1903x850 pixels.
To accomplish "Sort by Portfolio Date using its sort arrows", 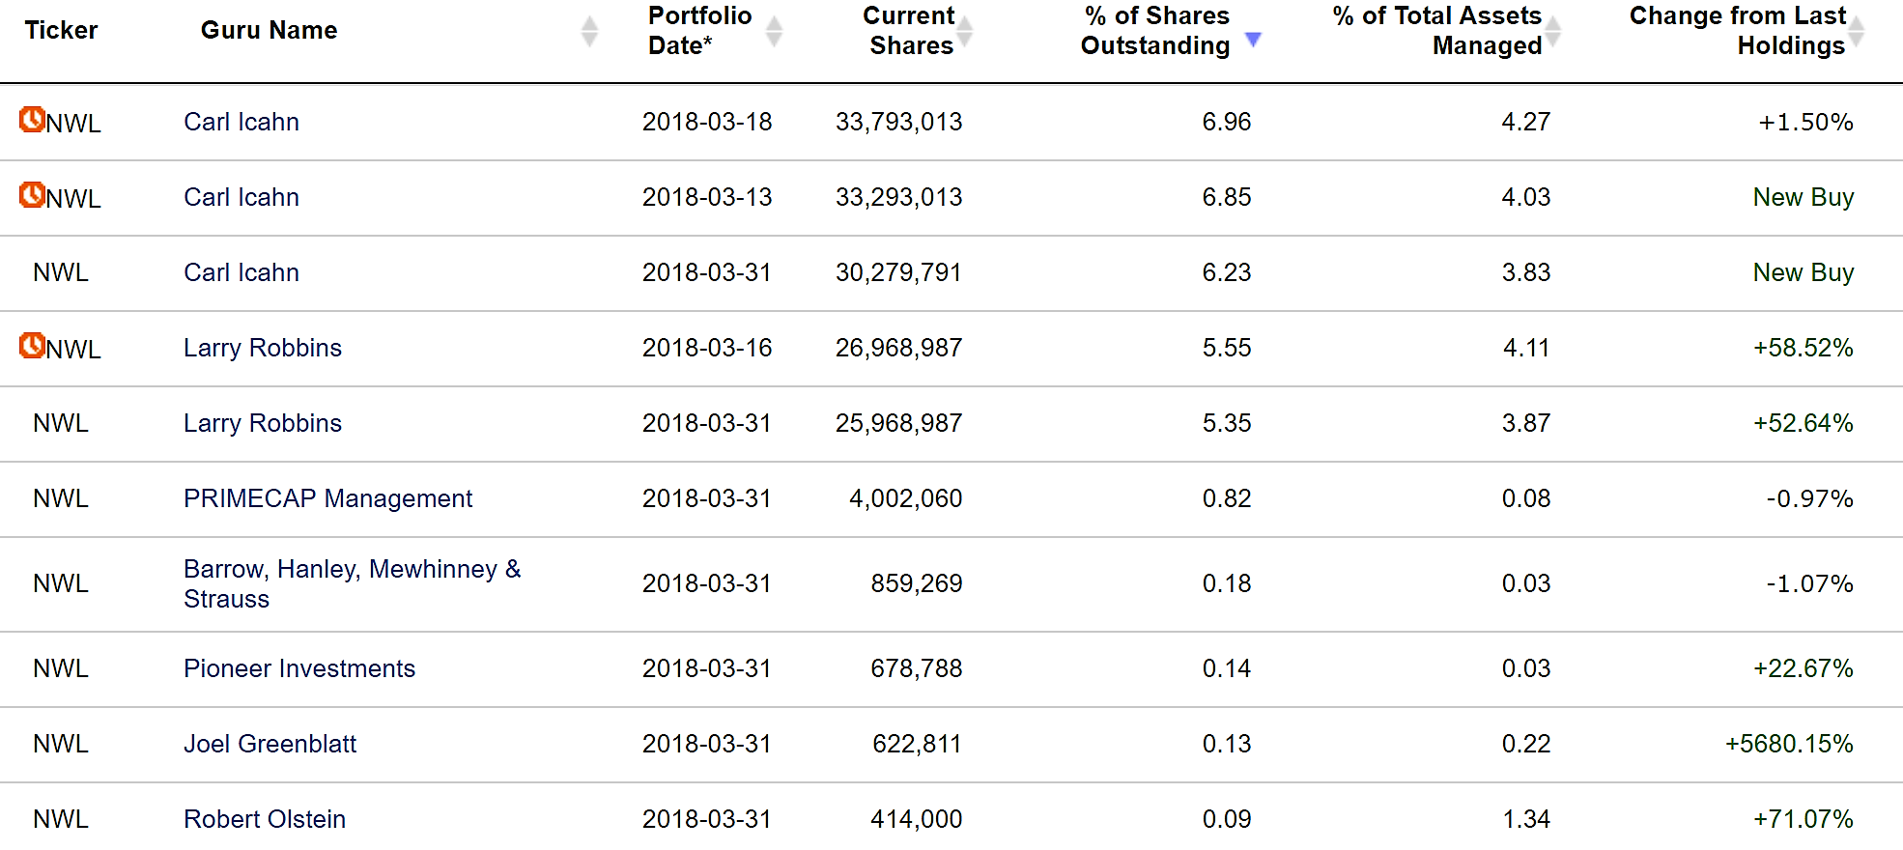I will (x=774, y=31).
